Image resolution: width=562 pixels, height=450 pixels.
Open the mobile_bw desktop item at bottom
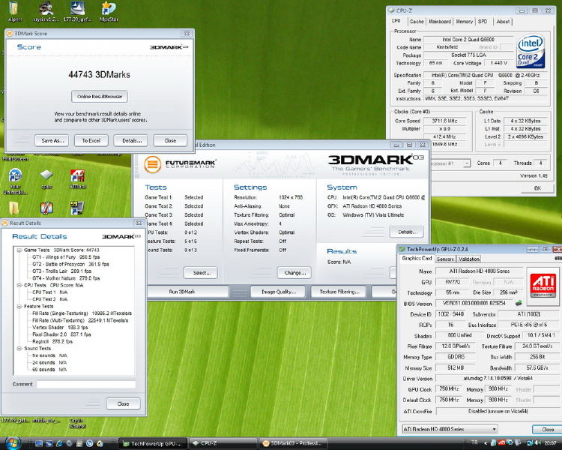coord(46,420)
